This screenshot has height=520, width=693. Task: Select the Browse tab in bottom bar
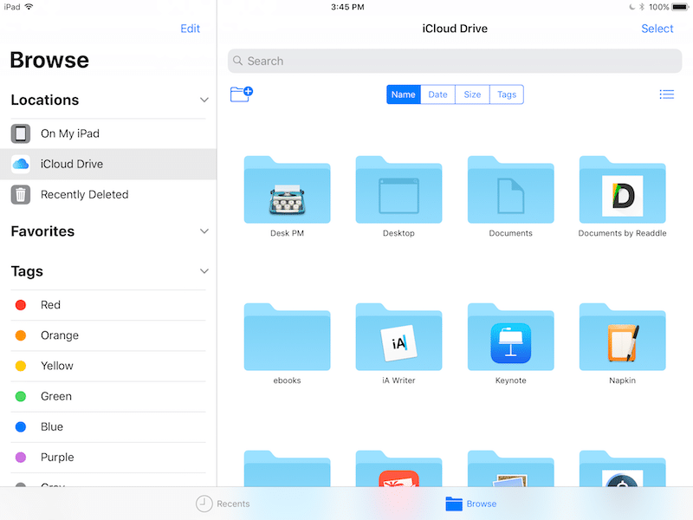pos(471,504)
